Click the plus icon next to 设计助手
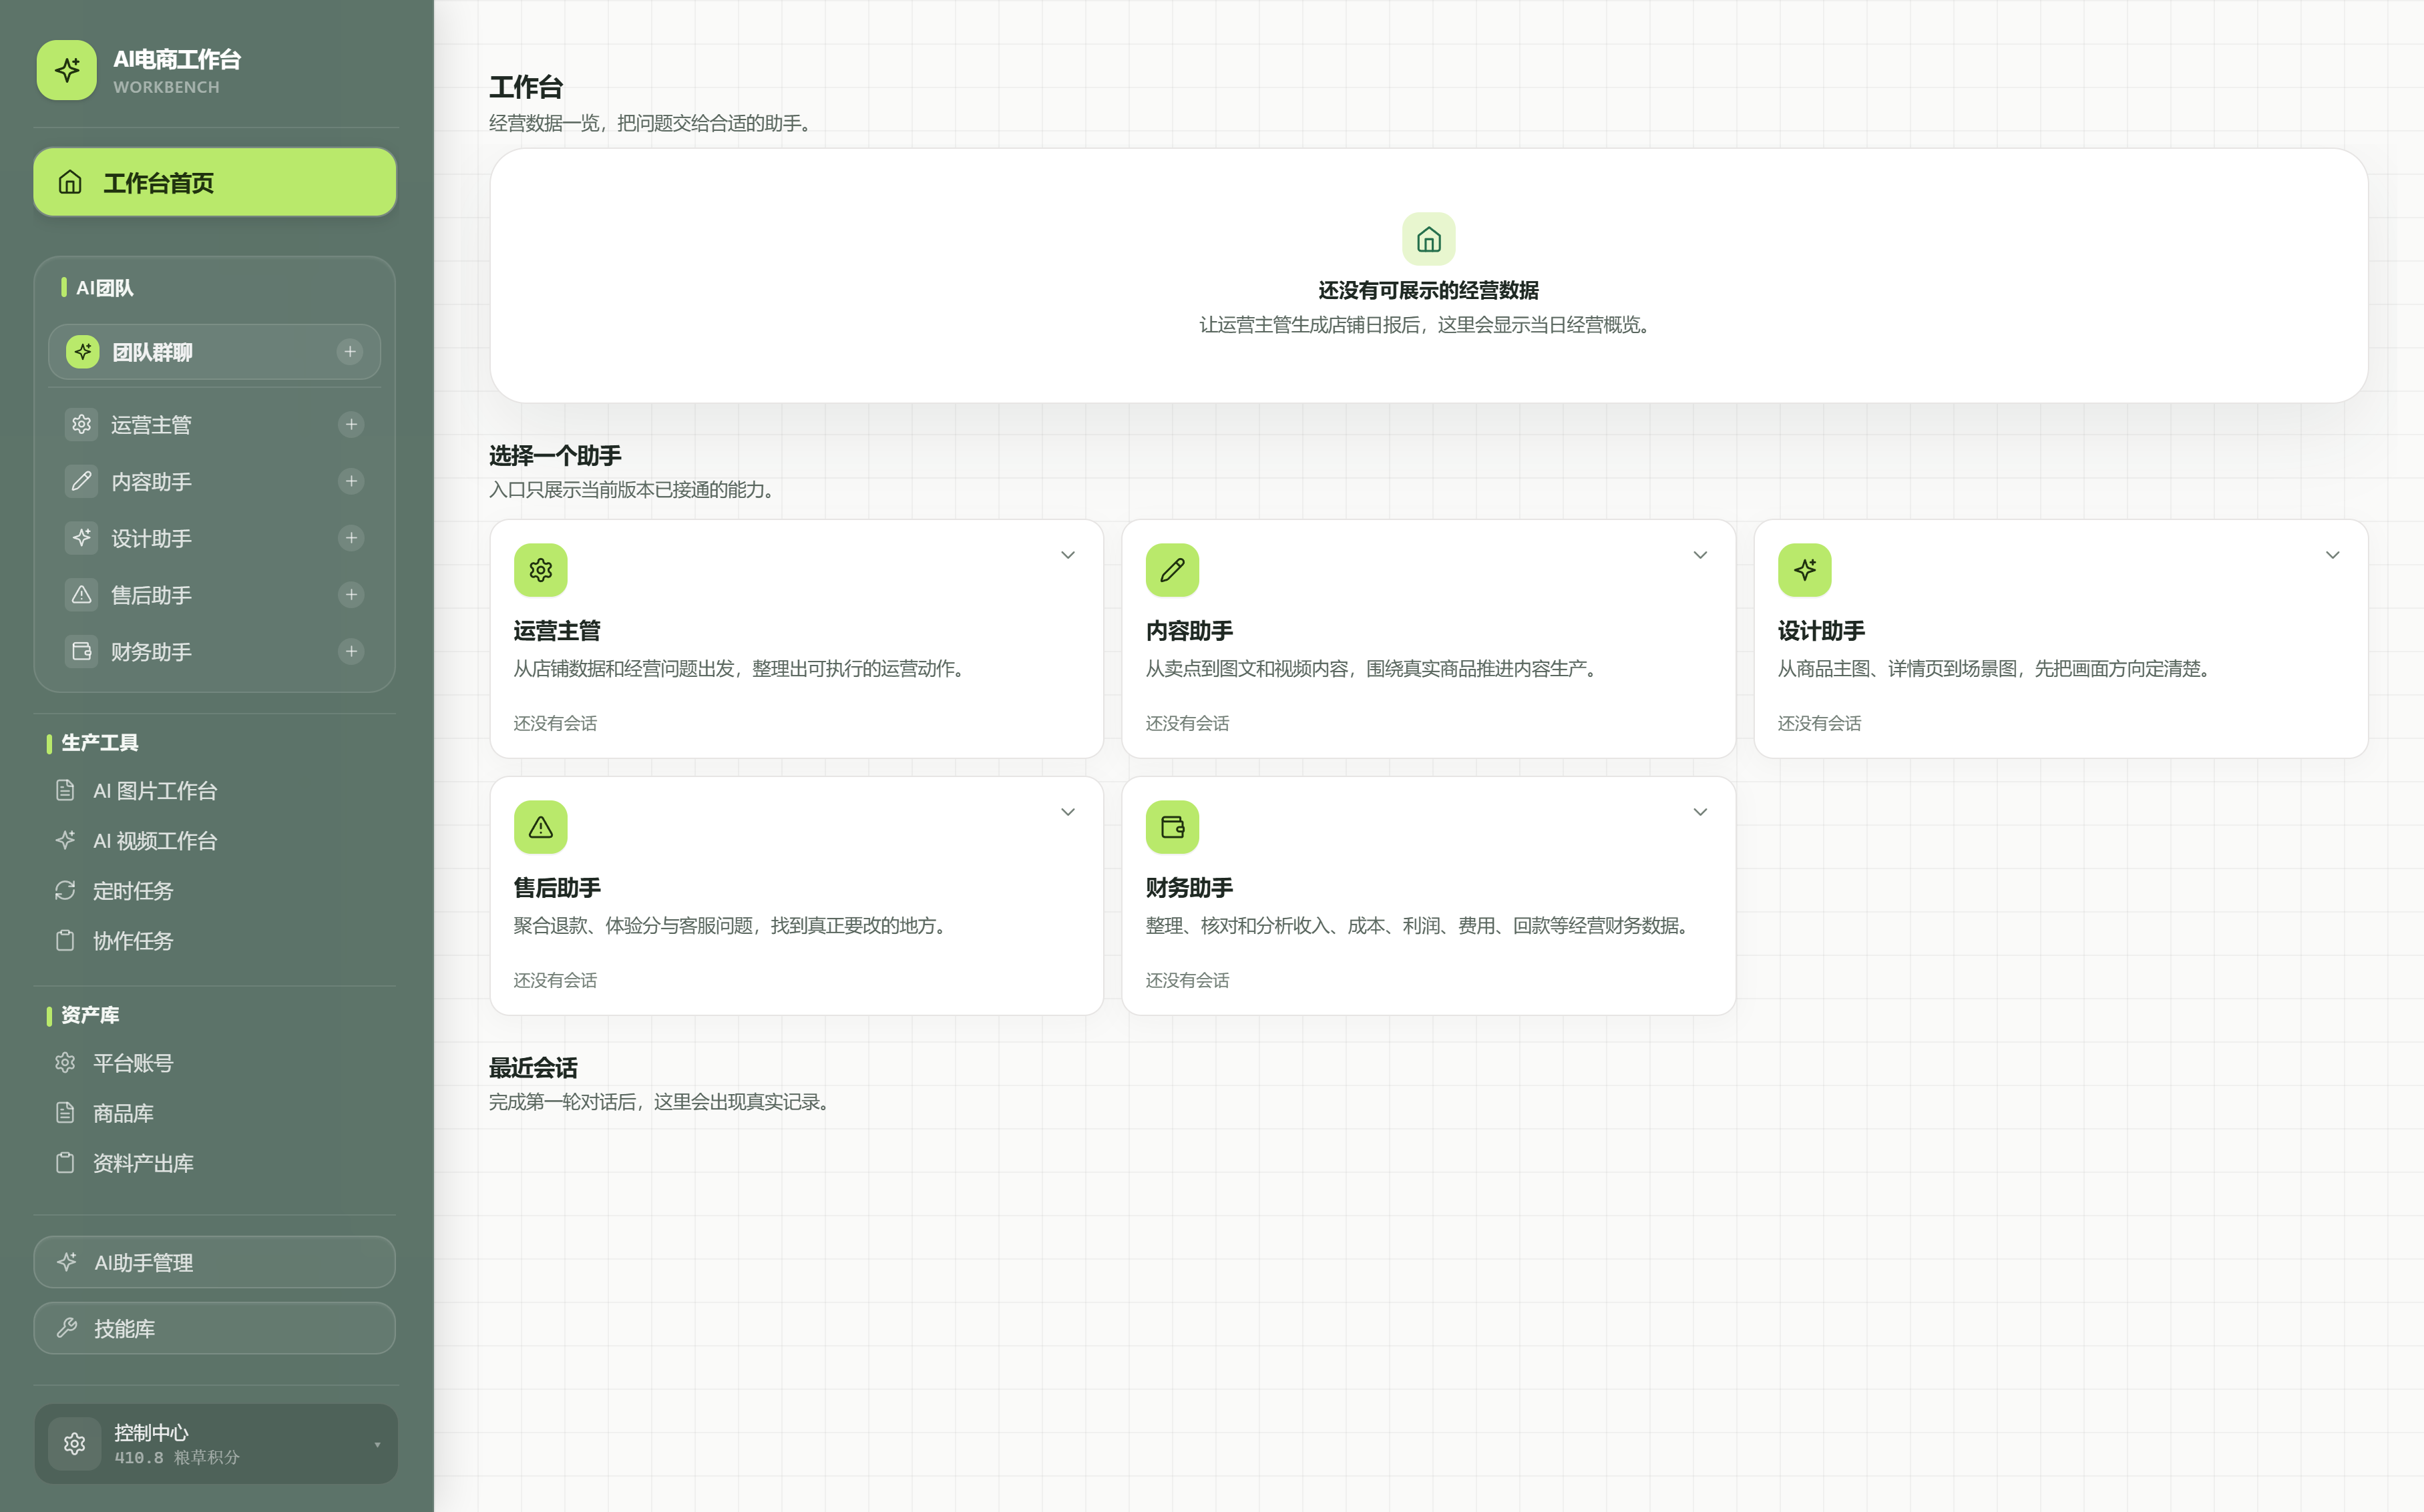This screenshot has width=2424, height=1512. (x=351, y=538)
